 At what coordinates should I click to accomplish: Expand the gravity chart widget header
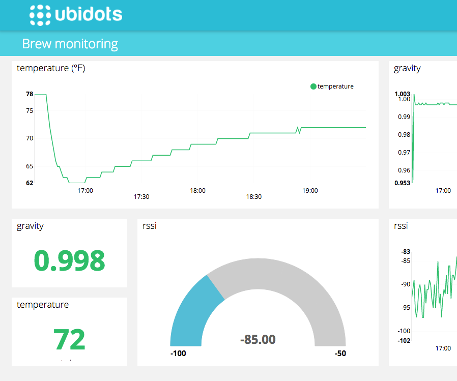coord(407,68)
